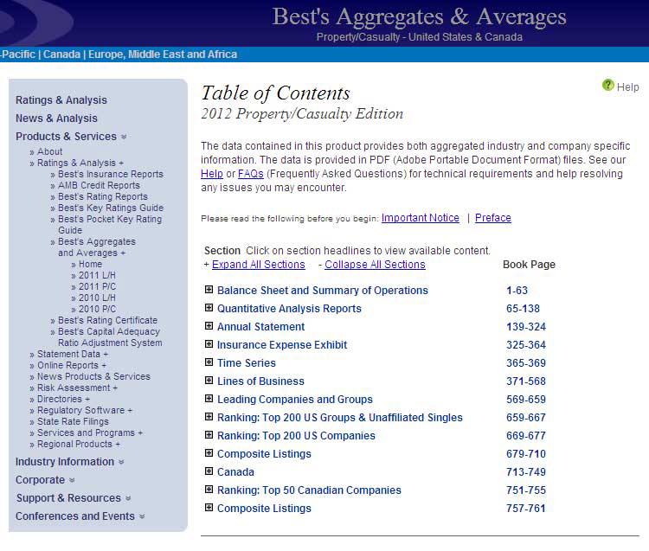Viewport: 649px width, 551px height.
Task: Open Best's Rating Reports in sidebar
Action: [103, 196]
